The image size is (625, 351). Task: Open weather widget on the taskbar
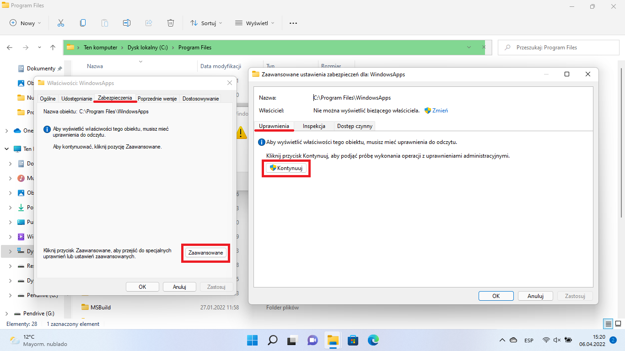coord(38,340)
